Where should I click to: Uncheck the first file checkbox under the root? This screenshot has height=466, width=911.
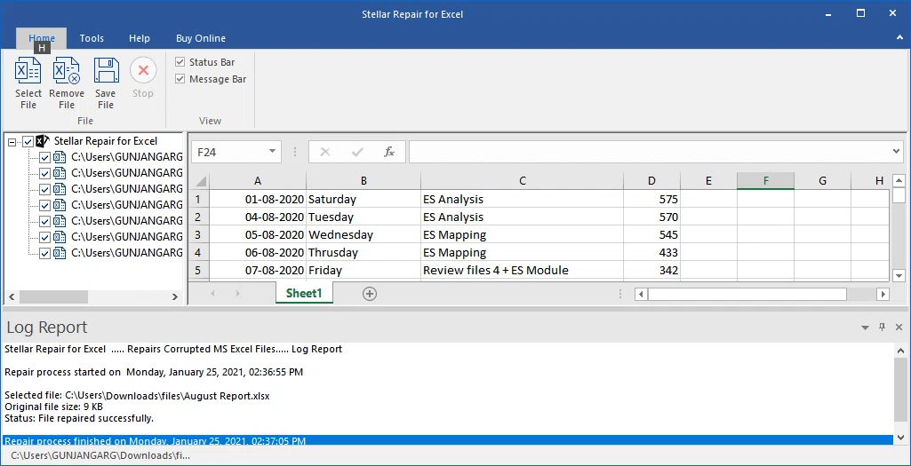click(x=44, y=157)
